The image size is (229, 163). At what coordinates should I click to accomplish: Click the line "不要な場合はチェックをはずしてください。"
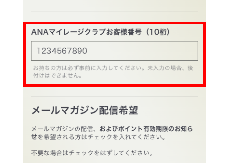click(92, 153)
